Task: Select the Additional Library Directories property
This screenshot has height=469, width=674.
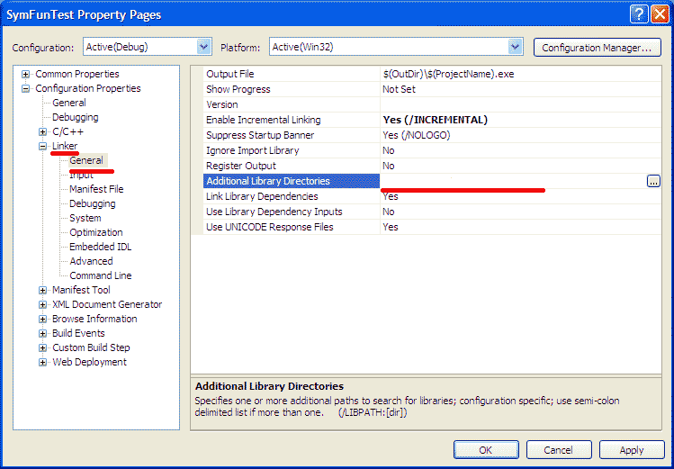Action: coord(291,181)
